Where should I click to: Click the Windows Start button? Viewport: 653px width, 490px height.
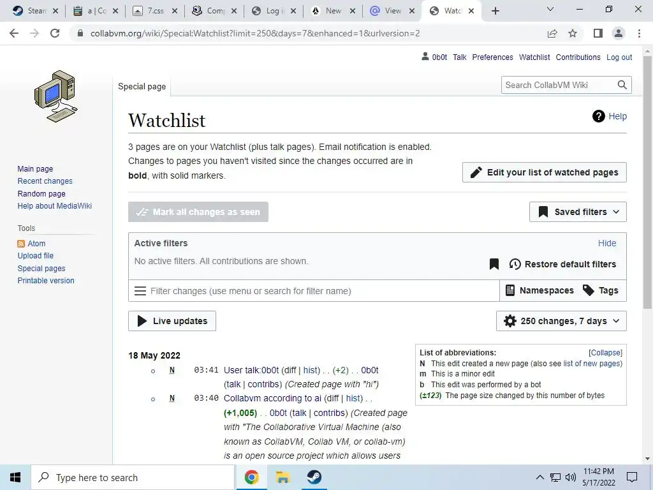15,477
